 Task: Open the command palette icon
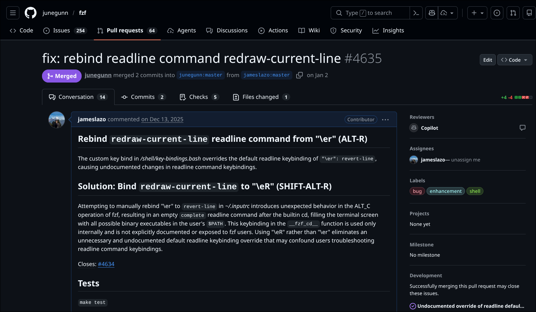pyautogui.click(x=416, y=13)
